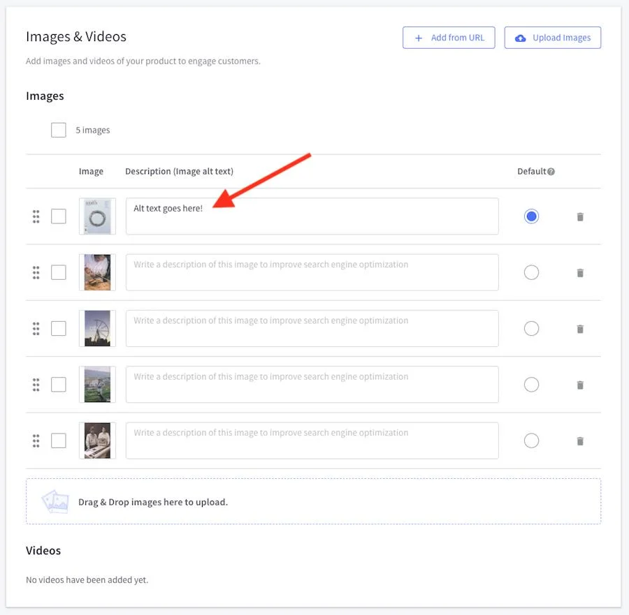The image size is (629, 615).
Task: Tick the 5 images select-all checkbox
Action: tap(59, 130)
